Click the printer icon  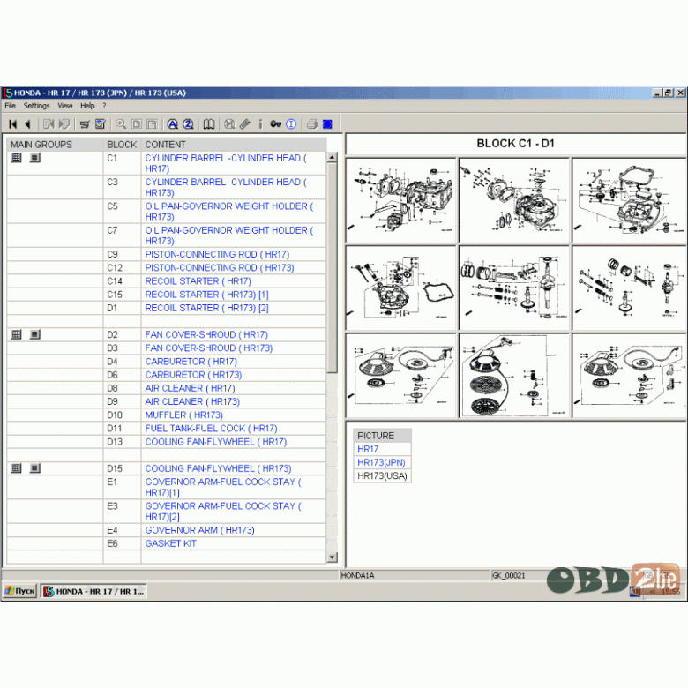click(312, 124)
